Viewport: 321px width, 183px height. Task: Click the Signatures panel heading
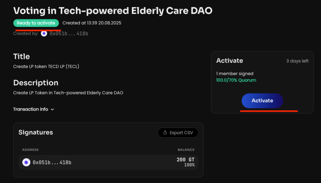point(36,132)
